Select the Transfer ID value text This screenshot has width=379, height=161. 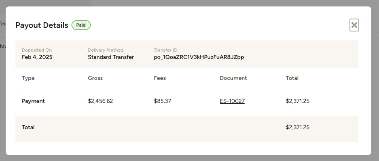click(x=199, y=57)
